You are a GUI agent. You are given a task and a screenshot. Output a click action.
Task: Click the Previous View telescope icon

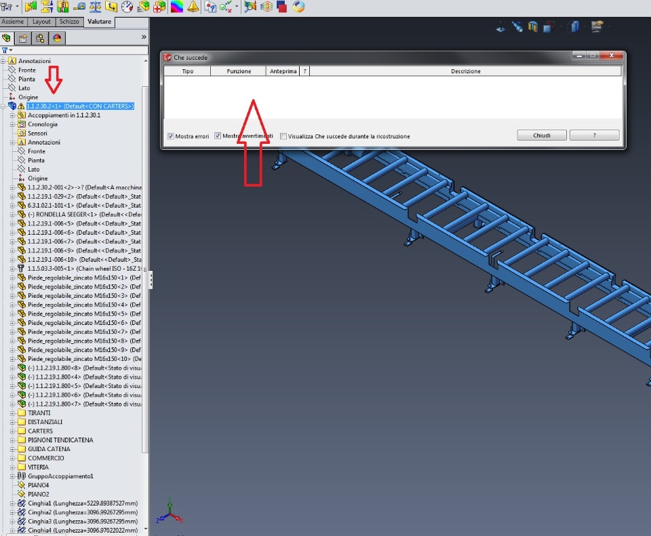(517, 27)
